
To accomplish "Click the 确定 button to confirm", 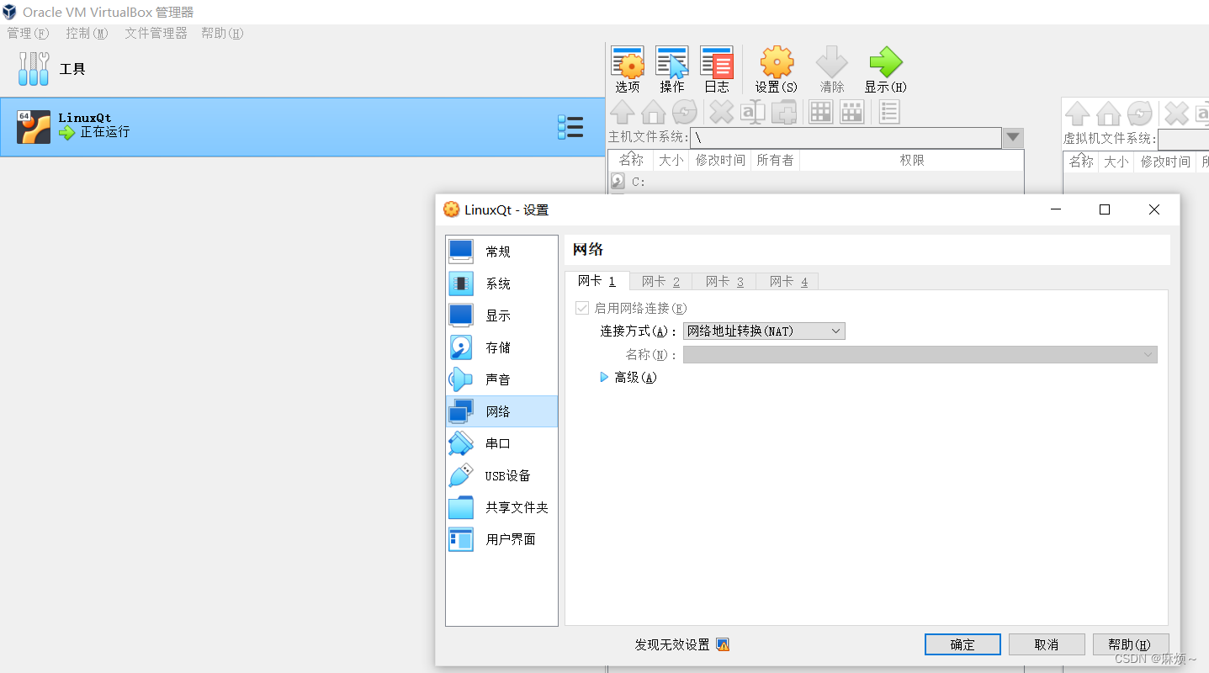I will click(x=962, y=644).
